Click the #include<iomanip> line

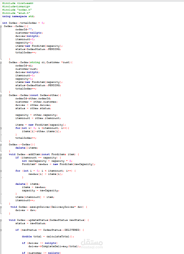tap(16, 7)
